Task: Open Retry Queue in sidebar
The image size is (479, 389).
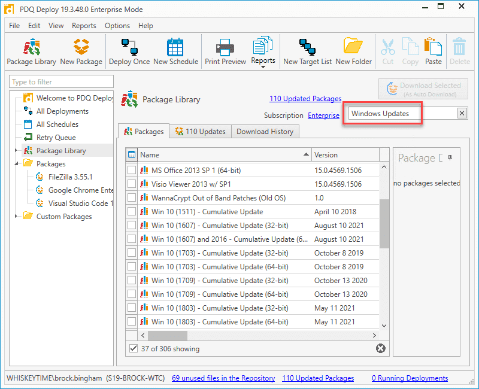Action: [x=50, y=138]
